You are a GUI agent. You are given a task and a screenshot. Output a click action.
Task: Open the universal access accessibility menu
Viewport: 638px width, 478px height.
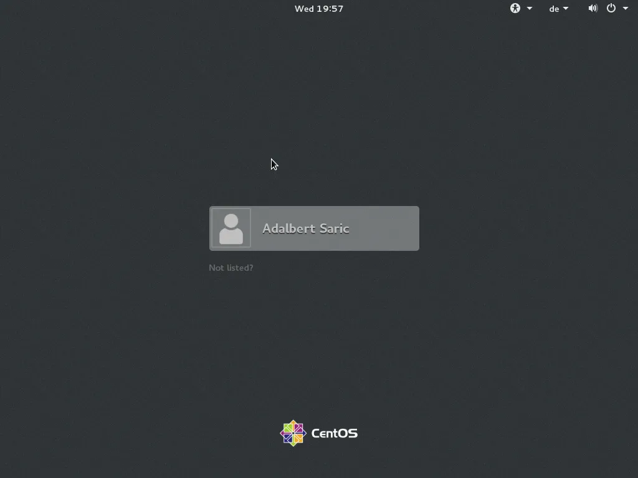[515, 8]
